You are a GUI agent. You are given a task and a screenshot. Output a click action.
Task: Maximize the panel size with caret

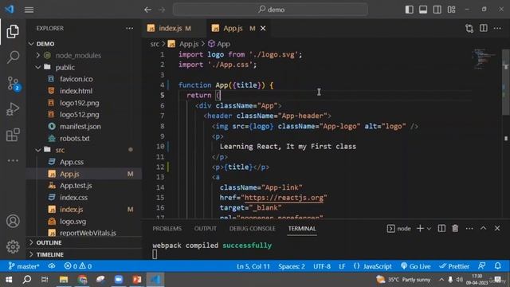[x=484, y=228]
